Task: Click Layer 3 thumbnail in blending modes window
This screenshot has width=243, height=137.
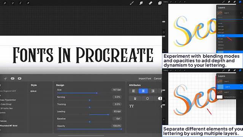Action: click(219, 13)
